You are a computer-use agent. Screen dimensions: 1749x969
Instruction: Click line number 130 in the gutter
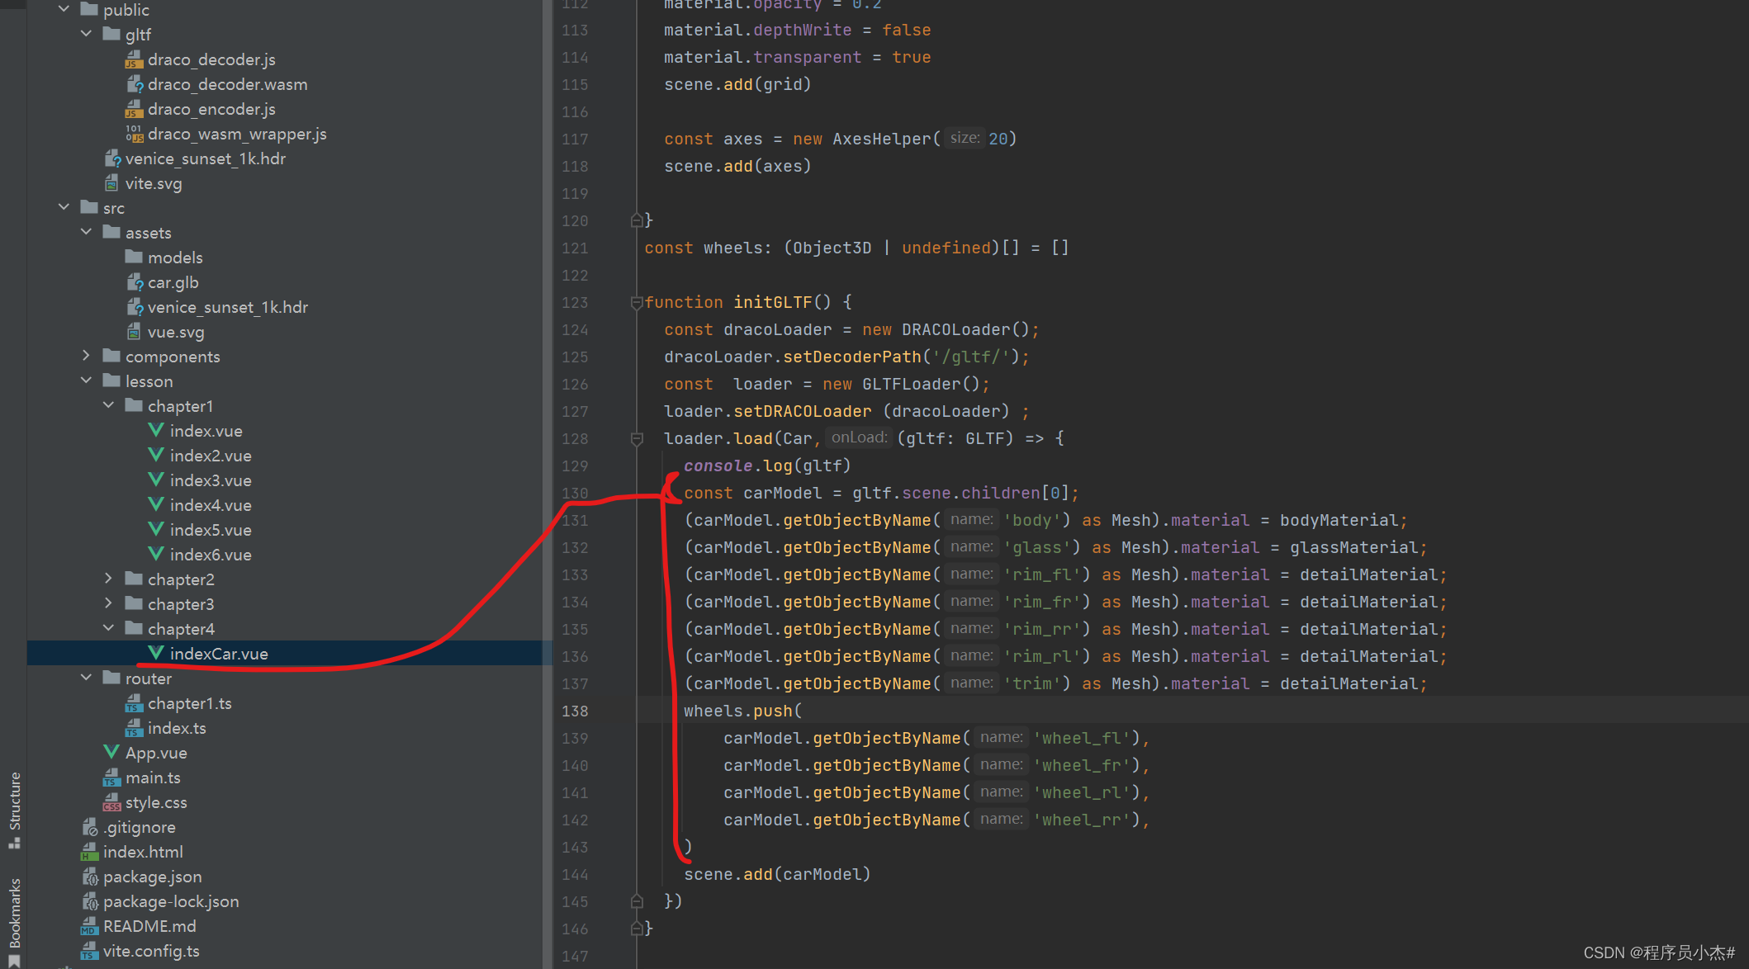(575, 493)
